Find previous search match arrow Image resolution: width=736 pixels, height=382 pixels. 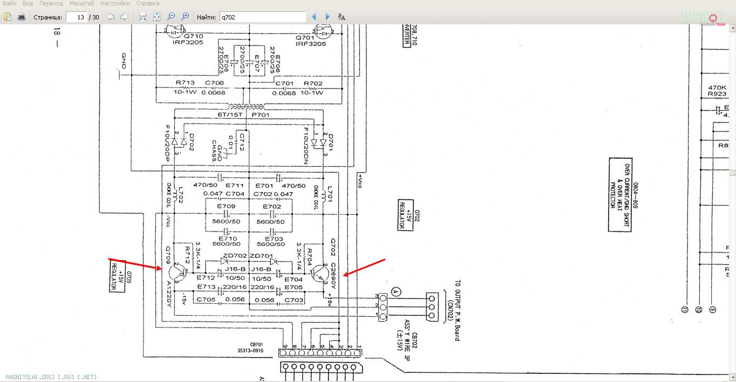314,17
